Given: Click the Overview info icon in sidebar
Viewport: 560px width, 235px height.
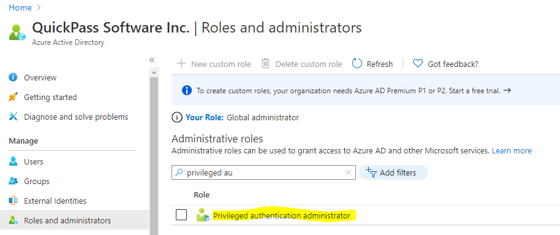Looking at the screenshot, I should point(13,77).
